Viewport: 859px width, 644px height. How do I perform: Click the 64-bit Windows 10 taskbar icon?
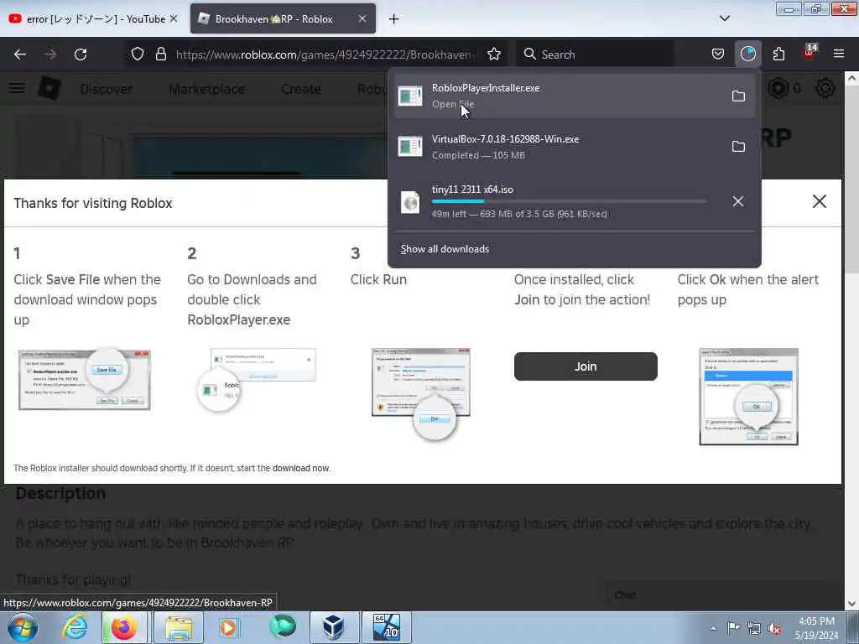387,627
